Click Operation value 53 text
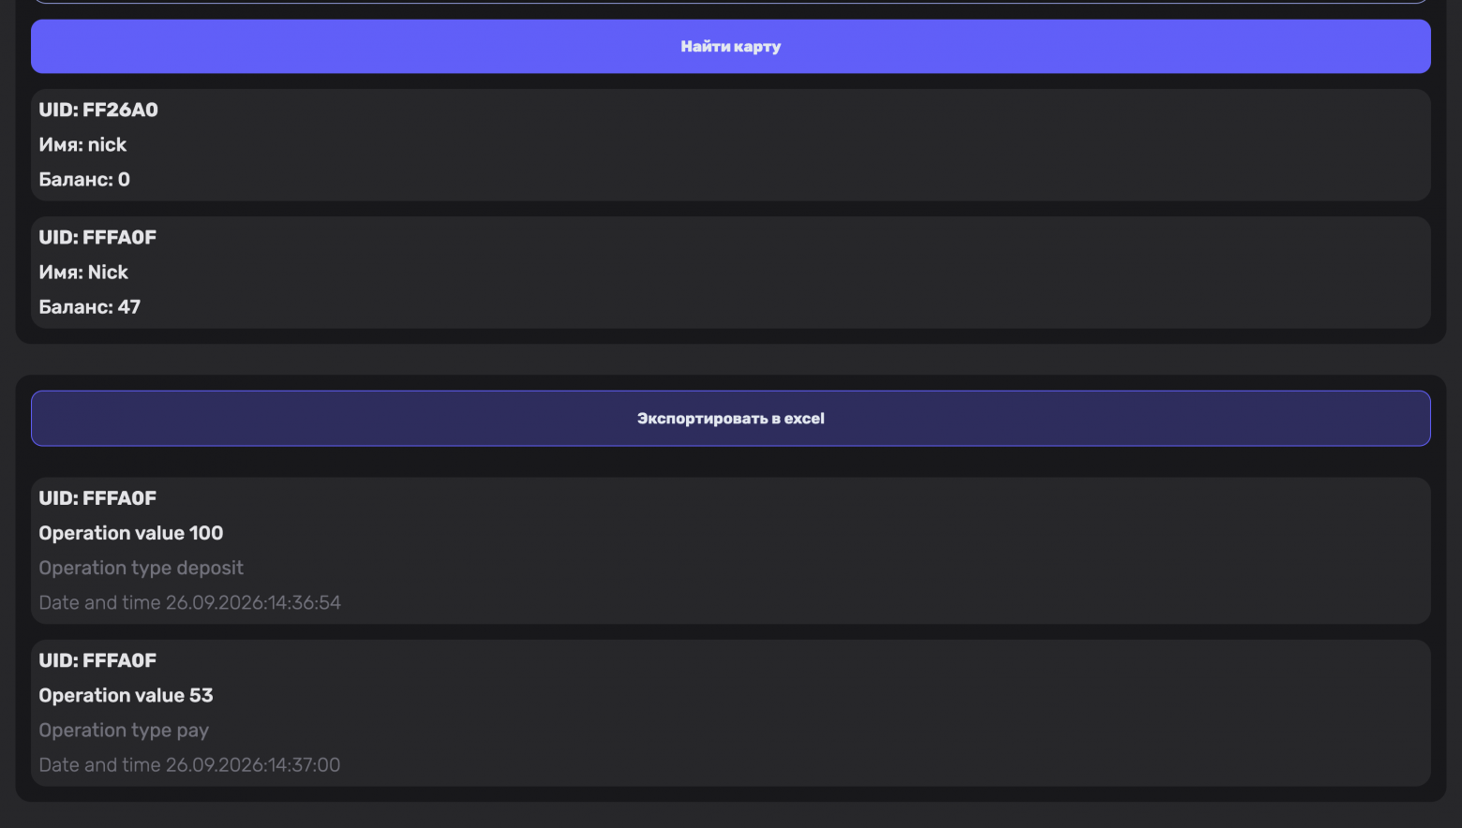Viewport: 1462px width, 828px height. tap(126, 695)
